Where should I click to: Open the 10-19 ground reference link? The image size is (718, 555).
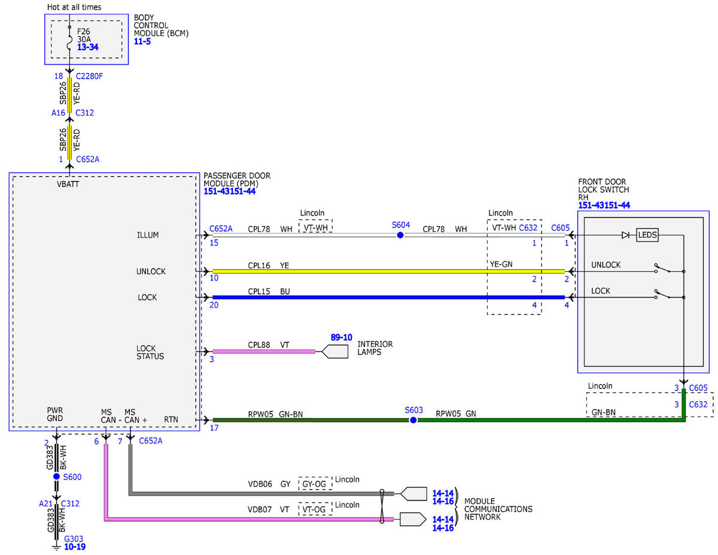pyautogui.click(x=74, y=547)
